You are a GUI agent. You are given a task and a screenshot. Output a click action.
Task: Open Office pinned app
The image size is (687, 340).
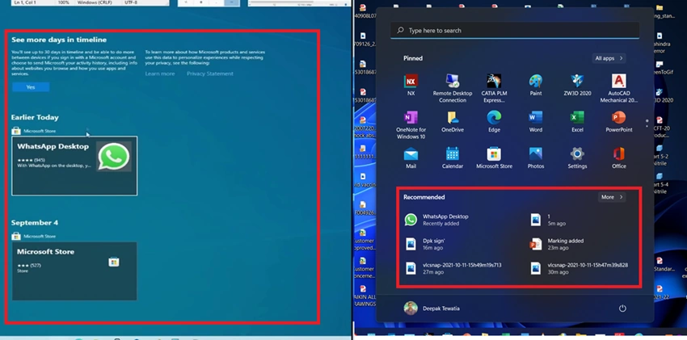coord(618,157)
